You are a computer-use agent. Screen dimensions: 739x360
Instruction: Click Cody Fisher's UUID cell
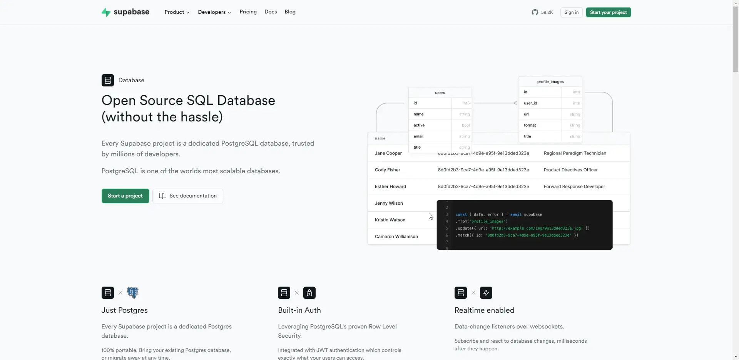tap(483, 170)
